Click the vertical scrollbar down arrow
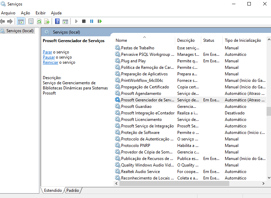The width and height of the screenshot is (271, 198). pos(269,178)
